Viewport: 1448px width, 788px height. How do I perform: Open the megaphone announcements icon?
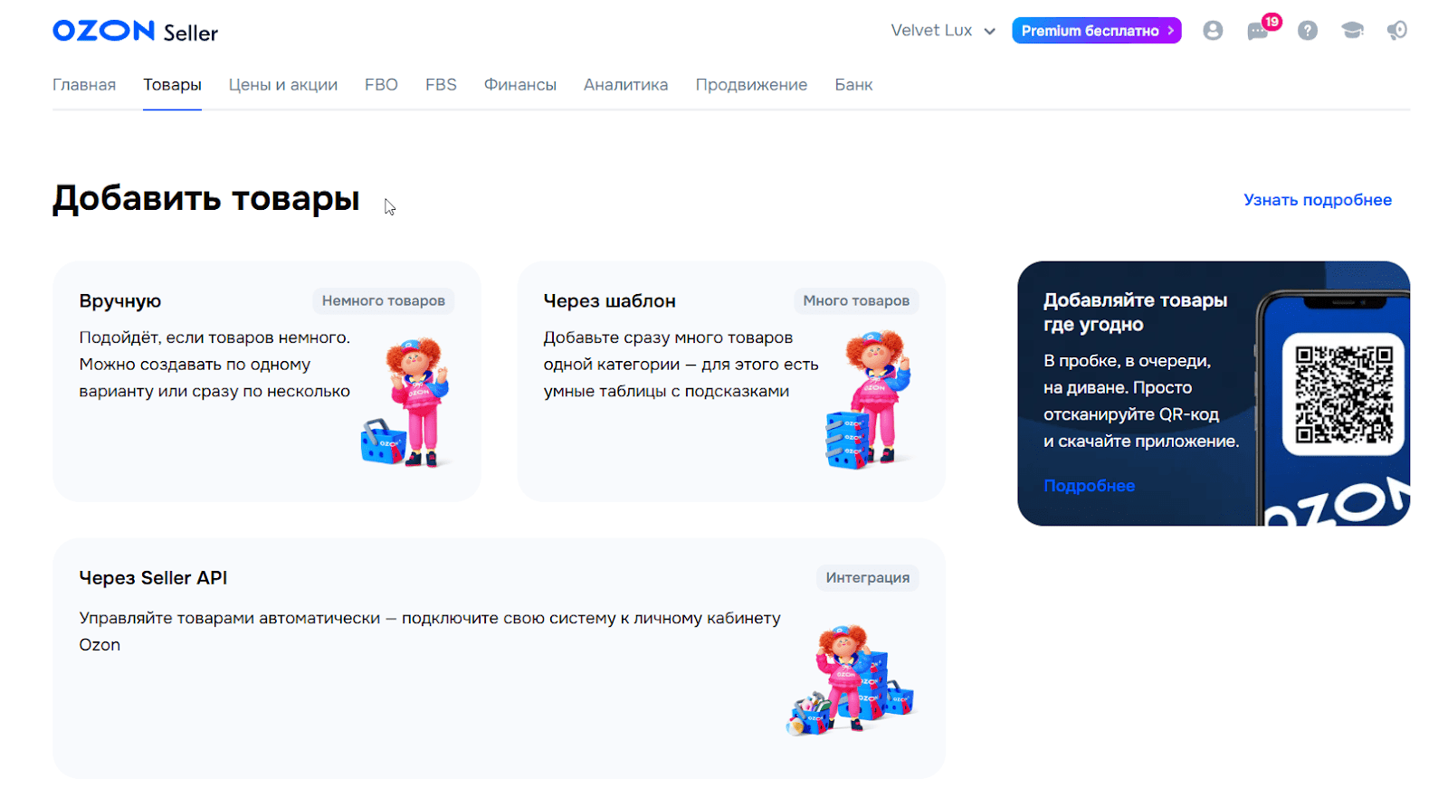1397,31
